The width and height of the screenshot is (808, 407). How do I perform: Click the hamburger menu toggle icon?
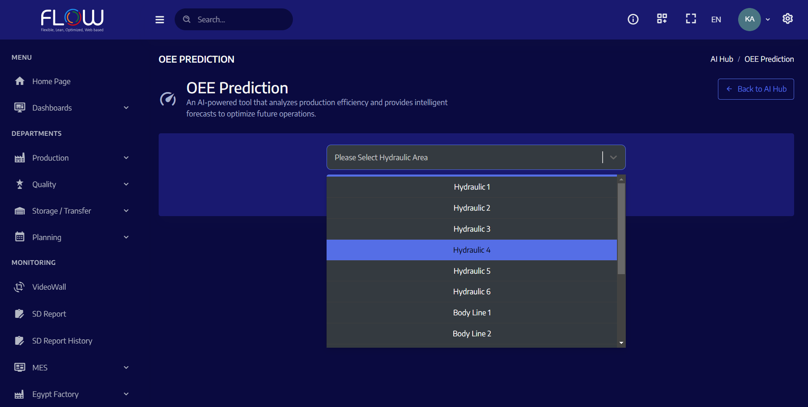coord(159,20)
